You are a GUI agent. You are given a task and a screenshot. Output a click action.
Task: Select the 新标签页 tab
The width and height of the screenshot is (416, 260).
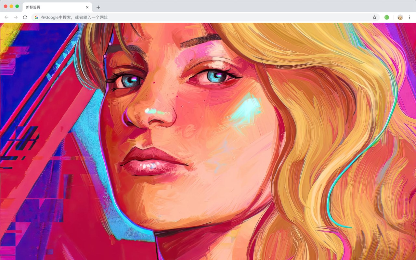click(x=57, y=7)
